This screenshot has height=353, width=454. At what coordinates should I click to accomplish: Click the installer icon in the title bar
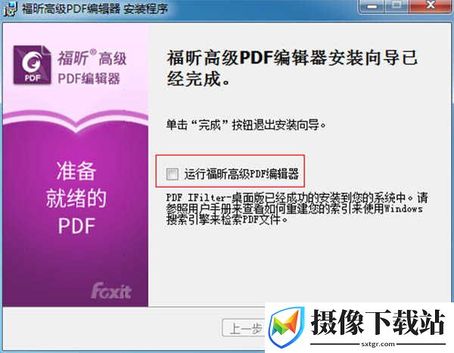tap(10, 8)
